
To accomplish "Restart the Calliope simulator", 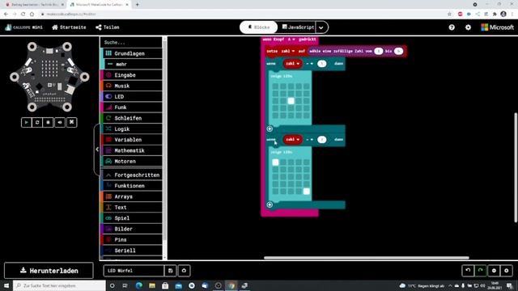I will coord(37,122).
